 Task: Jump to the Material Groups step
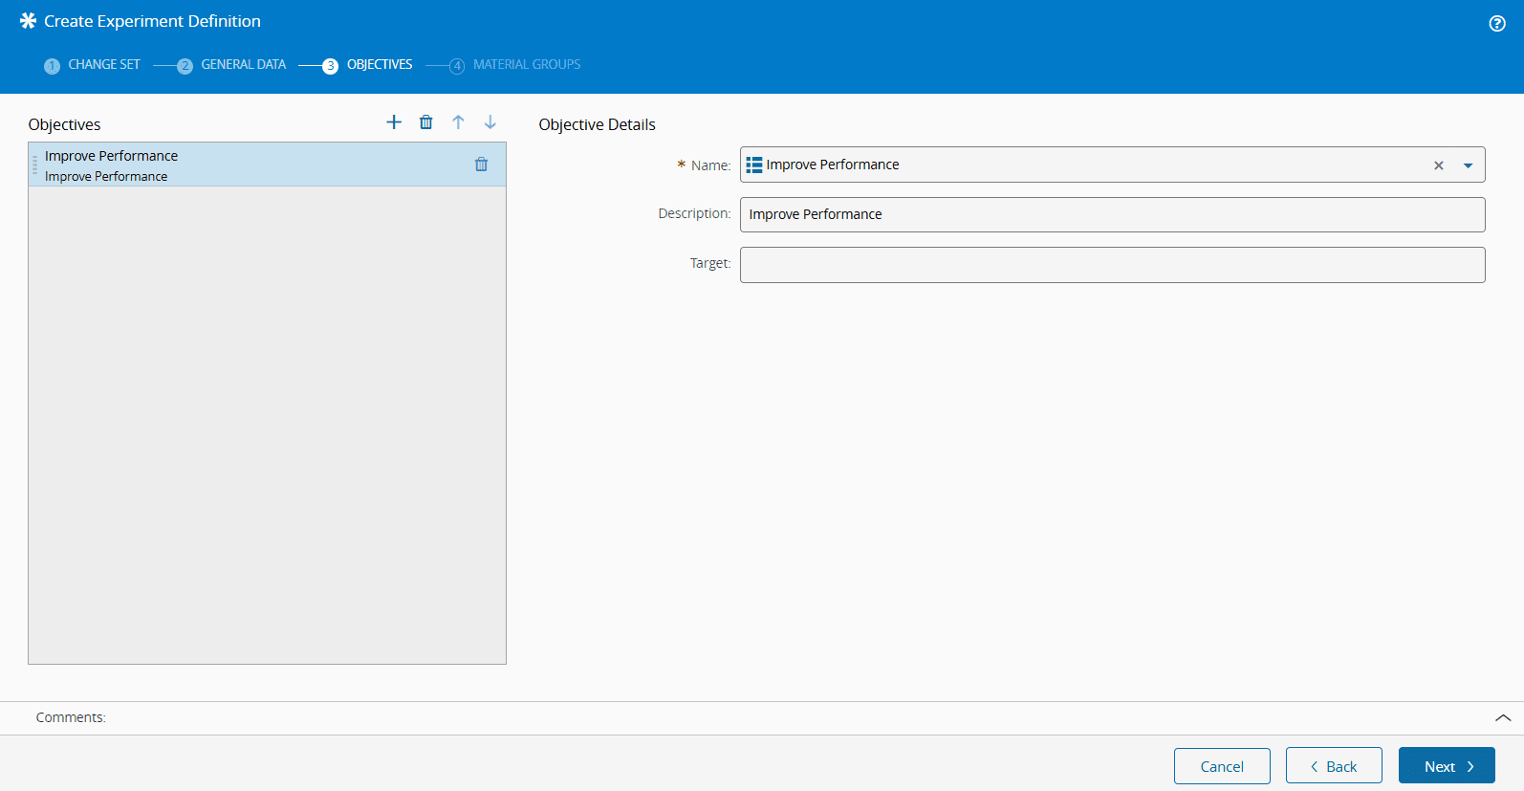(515, 65)
